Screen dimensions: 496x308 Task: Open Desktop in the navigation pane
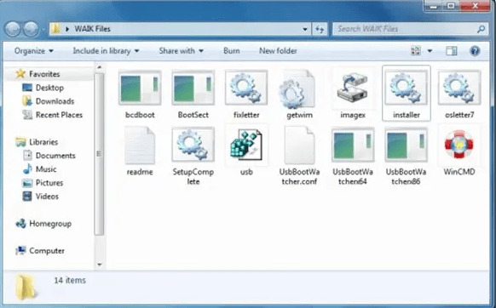[x=49, y=88]
